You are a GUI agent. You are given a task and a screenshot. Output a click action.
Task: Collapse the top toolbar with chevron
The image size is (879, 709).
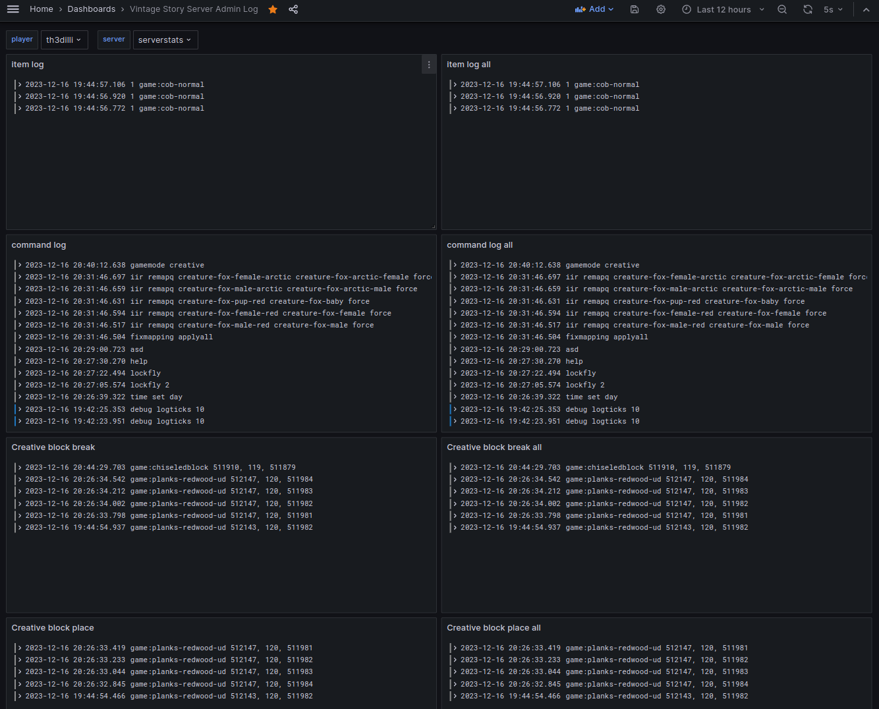point(866,9)
